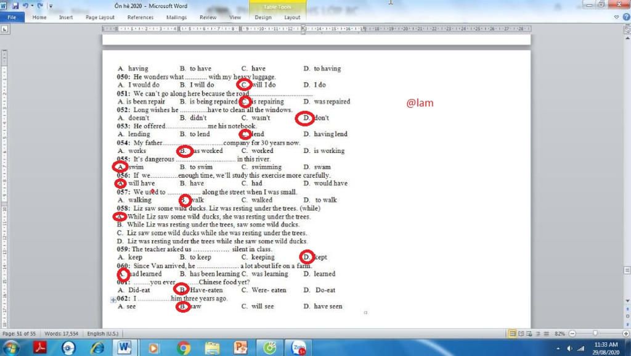Open Google Chrome from the taskbar
Image resolution: width=631 pixels, height=356 pixels.
[x=183, y=347]
